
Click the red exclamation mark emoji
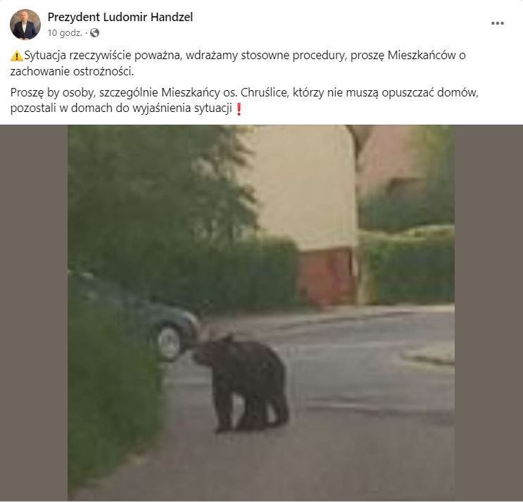[239, 108]
